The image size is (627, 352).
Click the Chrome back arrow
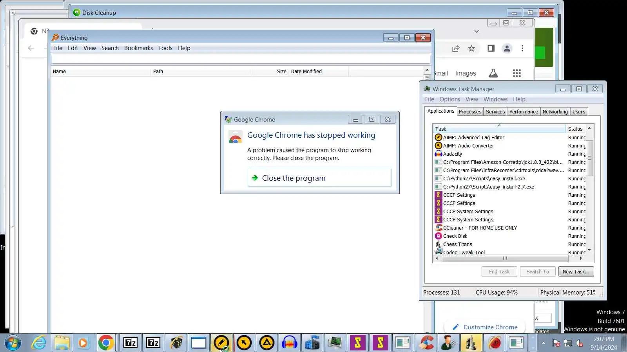31,48
